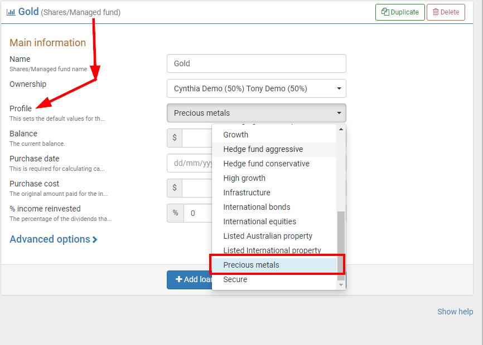Select Hedge fund aggressive option
The width and height of the screenshot is (483, 345).
click(263, 149)
